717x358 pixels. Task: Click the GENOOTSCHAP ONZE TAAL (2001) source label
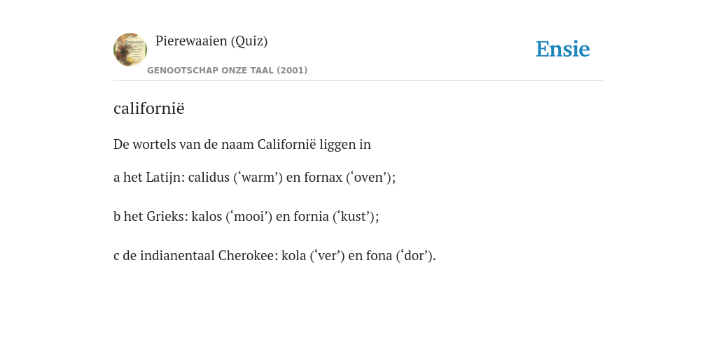pos(228,71)
